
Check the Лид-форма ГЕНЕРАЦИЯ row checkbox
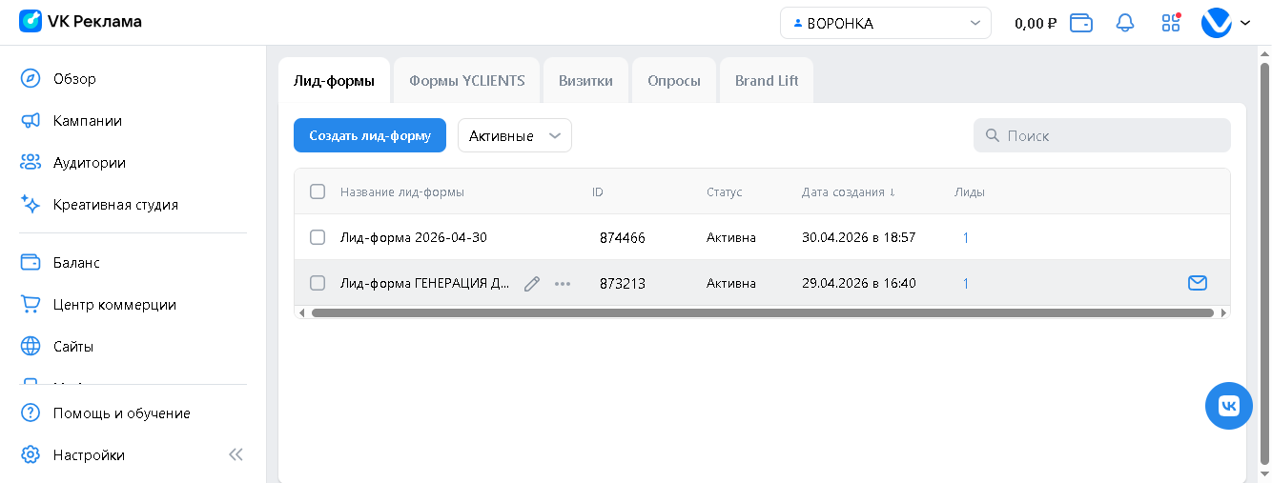point(318,283)
